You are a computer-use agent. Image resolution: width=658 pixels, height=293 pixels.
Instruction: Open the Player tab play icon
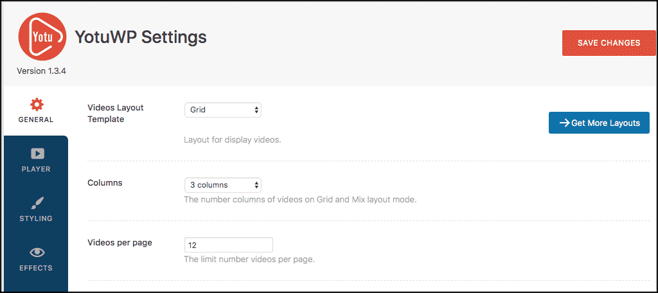37,154
